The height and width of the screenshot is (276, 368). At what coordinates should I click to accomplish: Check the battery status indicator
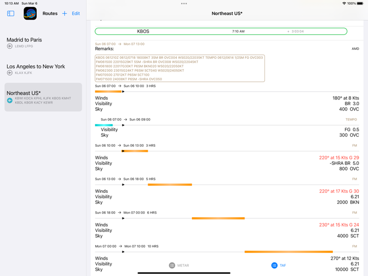pos(360,4)
